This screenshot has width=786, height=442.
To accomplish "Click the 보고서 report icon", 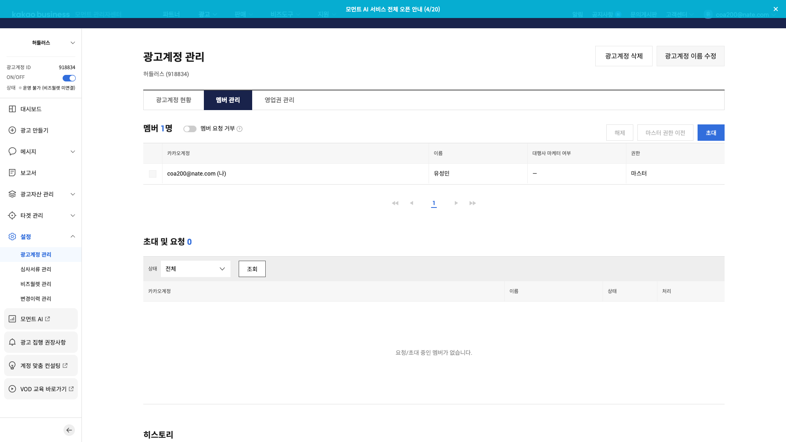I will coord(12,173).
